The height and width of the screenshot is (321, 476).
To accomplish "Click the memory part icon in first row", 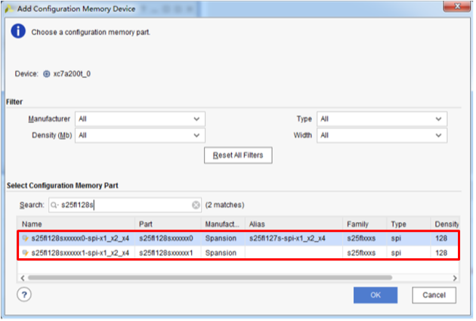I will (26, 238).
